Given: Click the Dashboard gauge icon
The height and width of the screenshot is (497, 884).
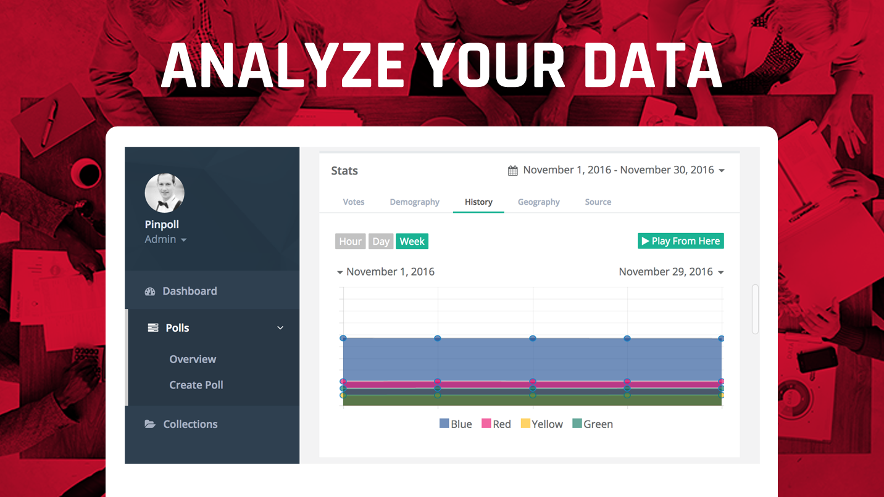Looking at the screenshot, I should click(150, 291).
